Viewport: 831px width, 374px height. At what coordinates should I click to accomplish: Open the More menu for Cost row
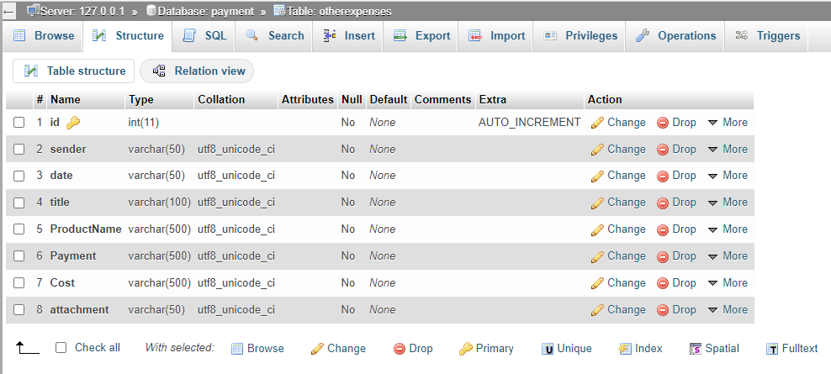coord(728,283)
